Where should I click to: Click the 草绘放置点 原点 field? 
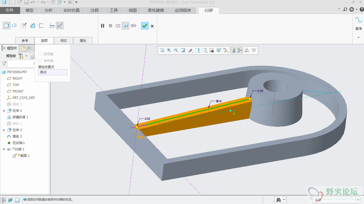[x=53, y=72]
